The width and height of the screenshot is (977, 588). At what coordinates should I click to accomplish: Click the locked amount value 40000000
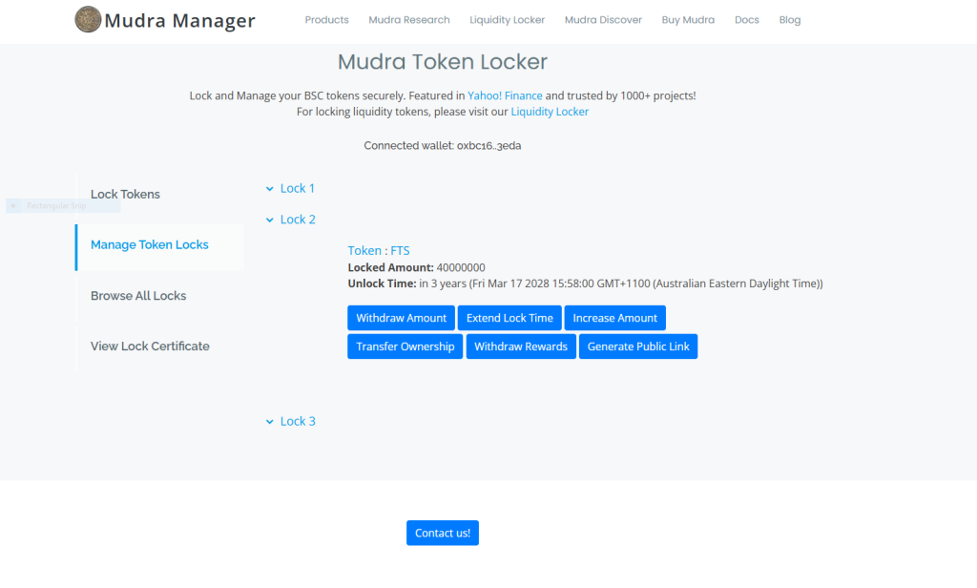[461, 268]
